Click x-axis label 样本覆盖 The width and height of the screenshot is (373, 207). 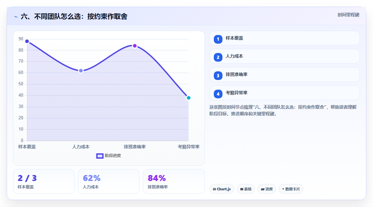tap(27, 147)
